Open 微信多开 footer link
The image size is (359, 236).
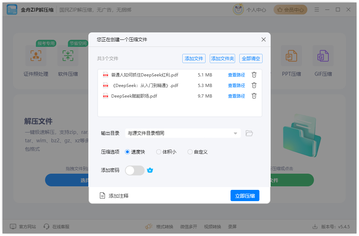[x=189, y=226]
